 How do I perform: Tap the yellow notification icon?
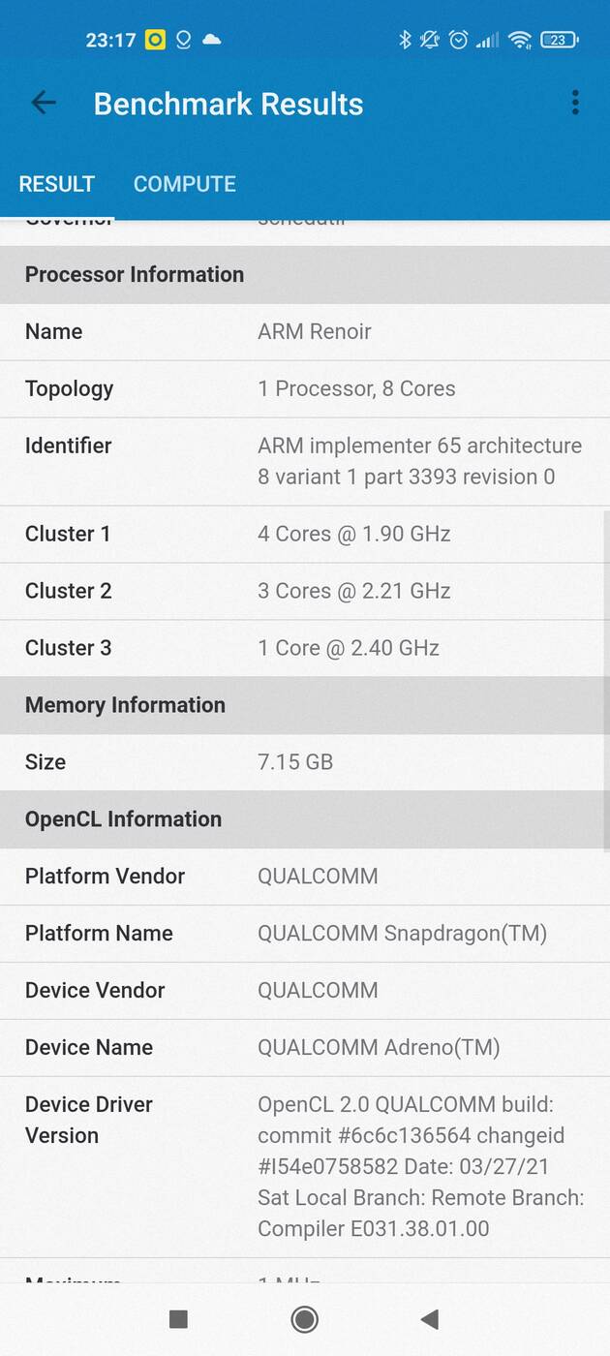(155, 40)
